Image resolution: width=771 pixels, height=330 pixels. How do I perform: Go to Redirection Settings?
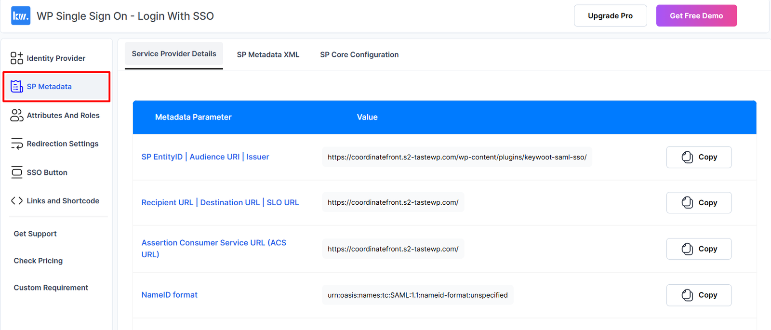pos(56,144)
